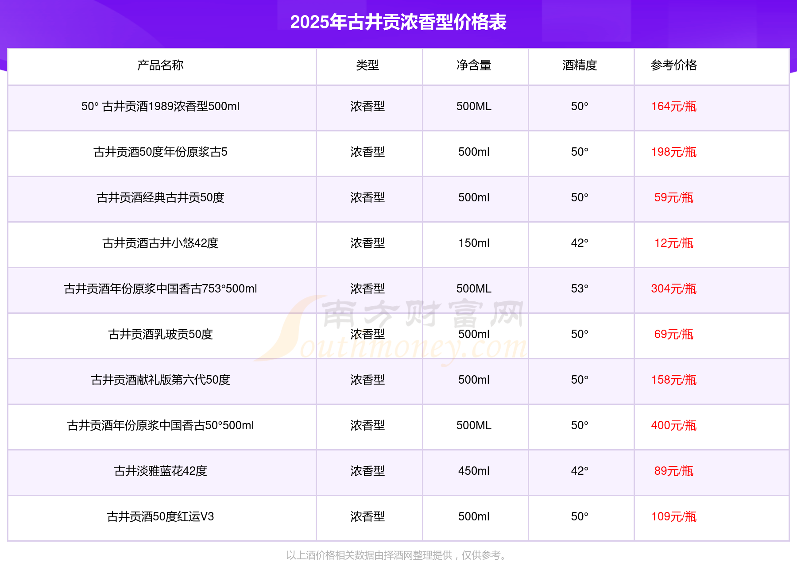Select the price "158元/瓶"
Image resolution: width=797 pixels, height=562 pixels.
[x=673, y=380]
